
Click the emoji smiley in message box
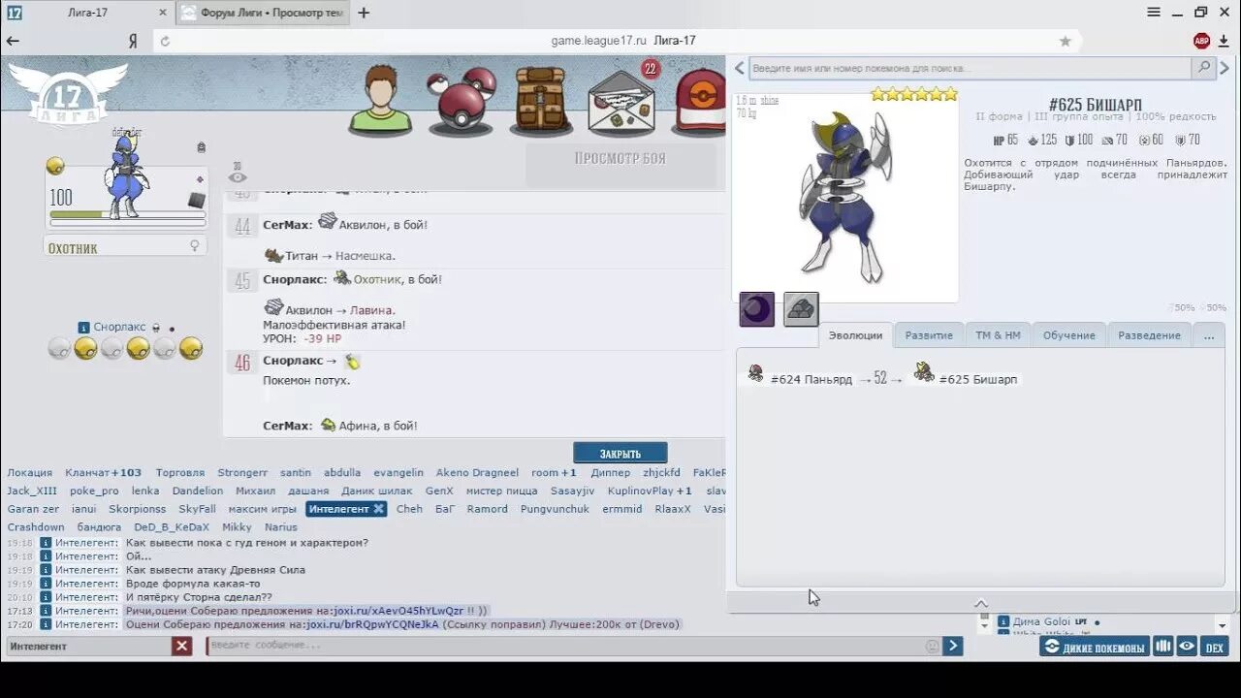pos(932,646)
